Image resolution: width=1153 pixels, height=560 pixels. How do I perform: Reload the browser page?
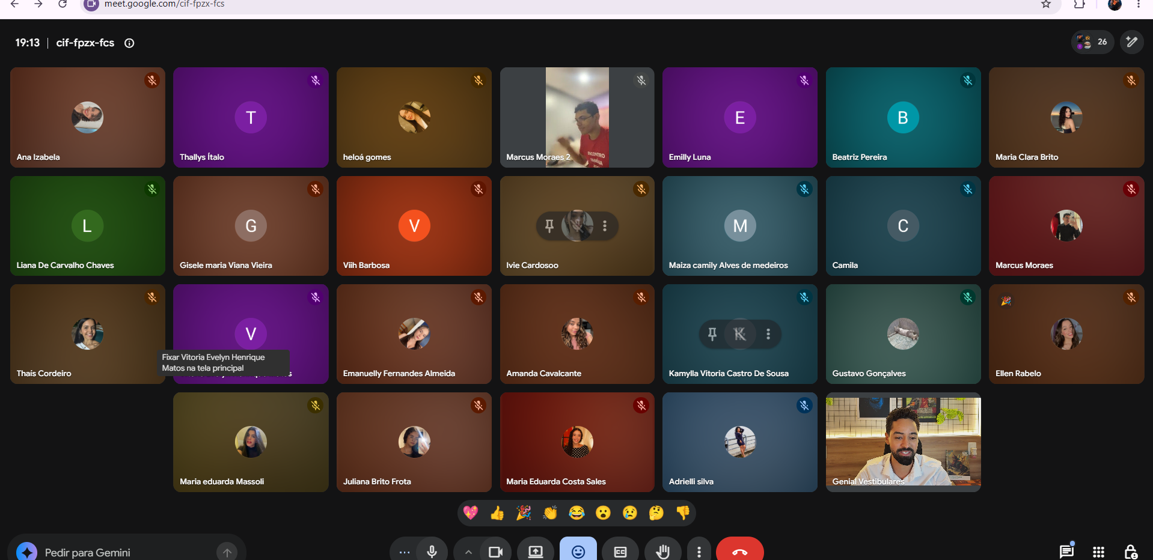pyautogui.click(x=63, y=4)
